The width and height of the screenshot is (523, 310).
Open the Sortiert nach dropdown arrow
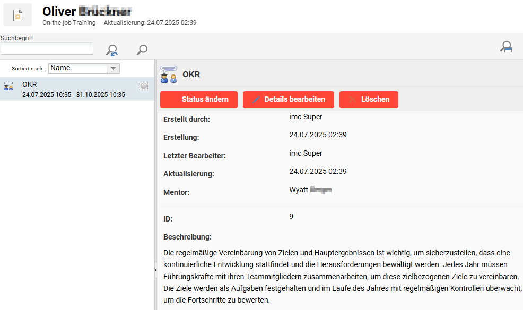[114, 68]
